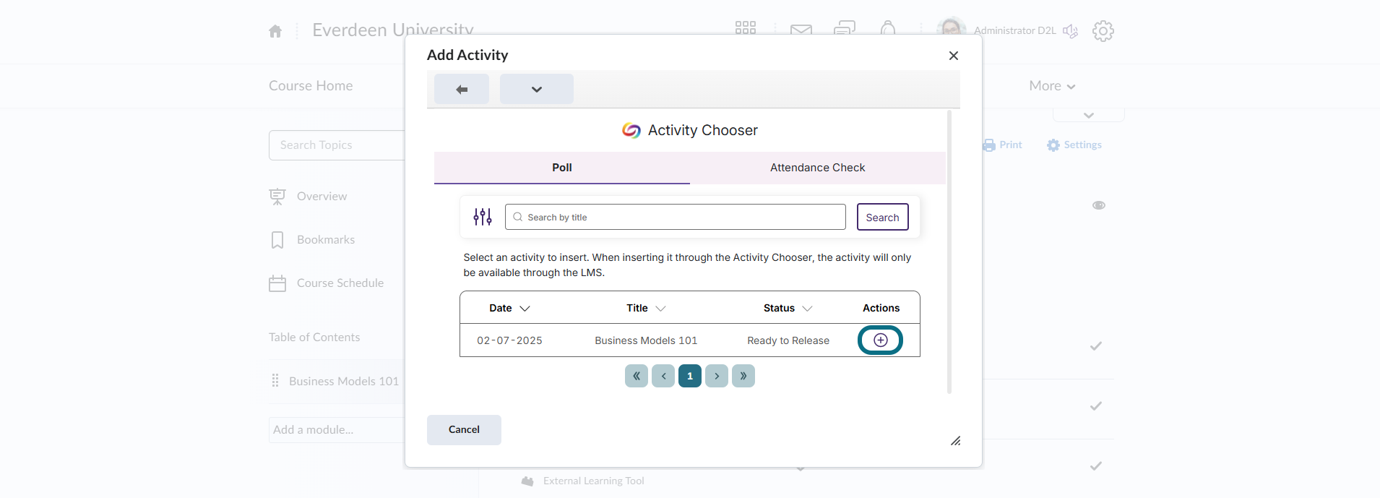The image size is (1380, 498).
Task: Click the Search Topics field
Action: pyautogui.click(x=337, y=145)
